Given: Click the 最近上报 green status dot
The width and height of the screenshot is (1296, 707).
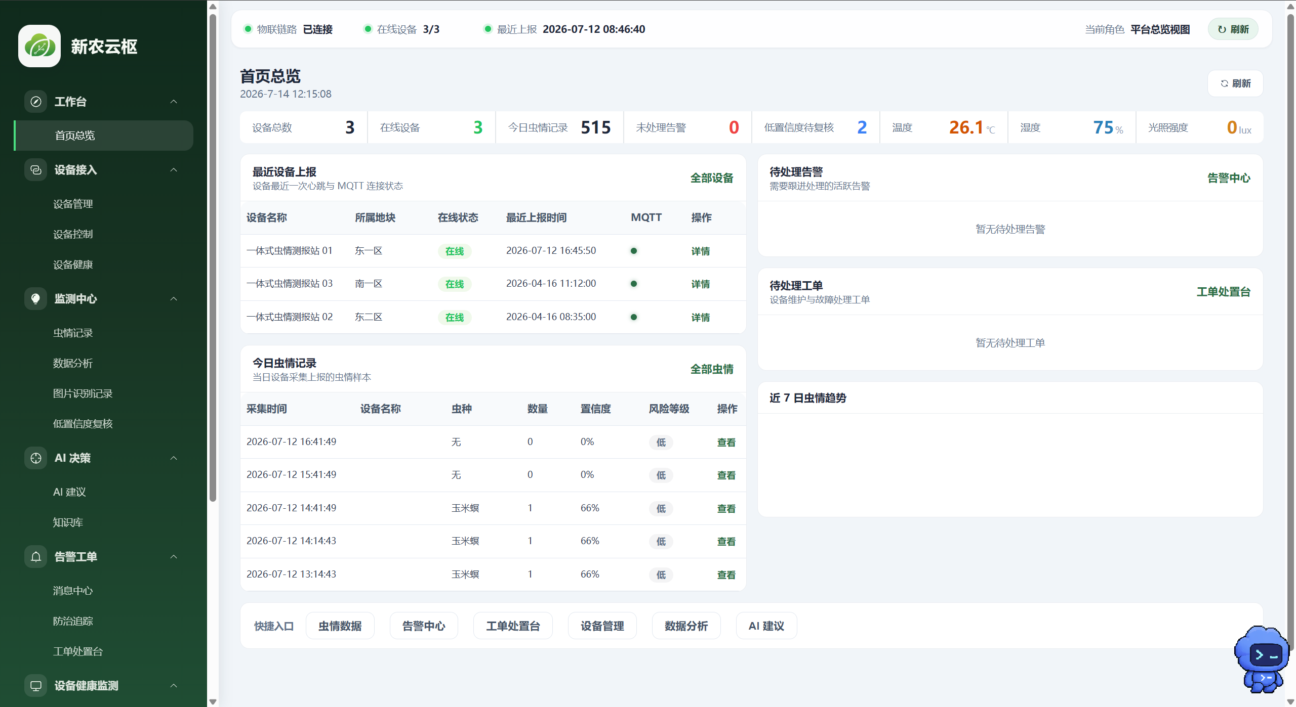Looking at the screenshot, I should (x=488, y=29).
